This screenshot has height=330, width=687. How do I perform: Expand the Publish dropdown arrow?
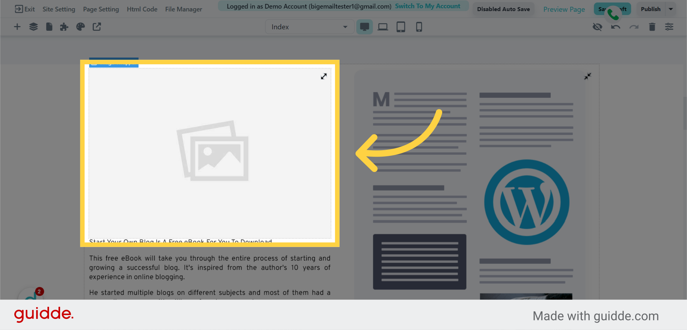click(671, 9)
